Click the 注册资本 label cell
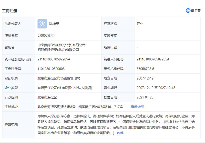205x143 pixels. [18, 36]
